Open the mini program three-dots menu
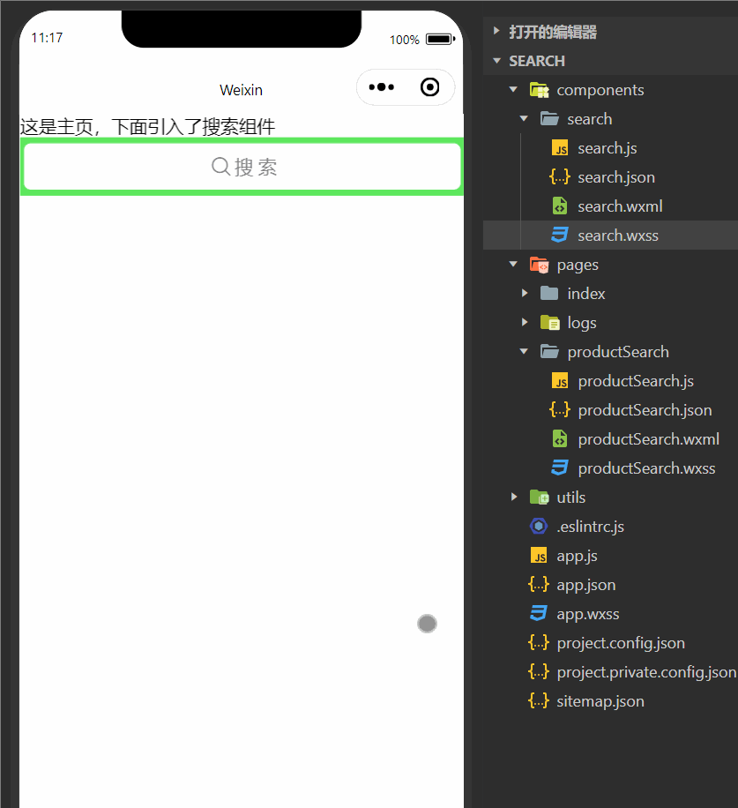 point(382,87)
